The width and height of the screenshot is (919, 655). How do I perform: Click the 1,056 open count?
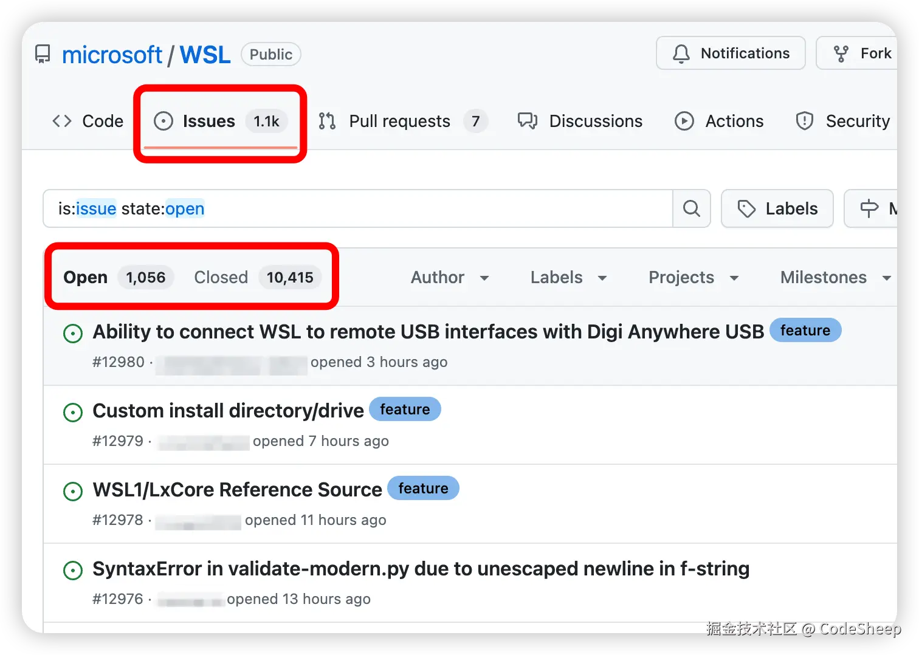(x=146, y=278)
